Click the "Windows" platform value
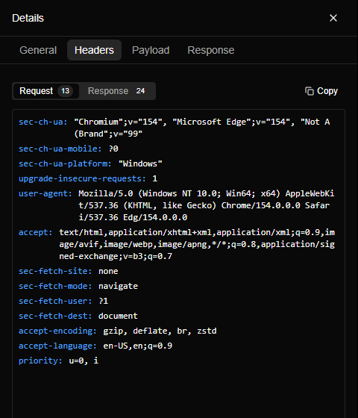This screenshot has height=418, width=358. point(140,163)
